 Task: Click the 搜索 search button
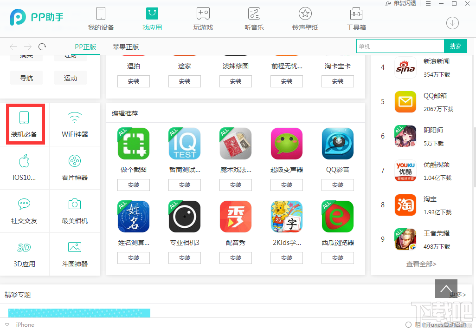pyautogui.click(x=456, y=46)
